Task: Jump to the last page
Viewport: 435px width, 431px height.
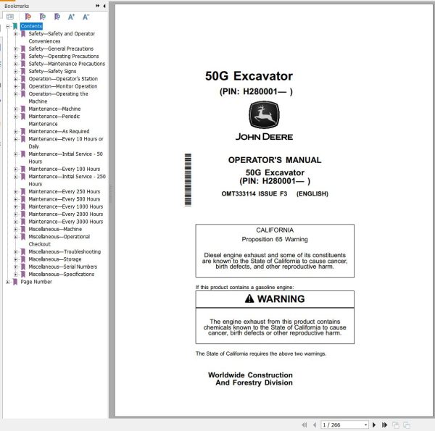Action: tap(384, 424)
